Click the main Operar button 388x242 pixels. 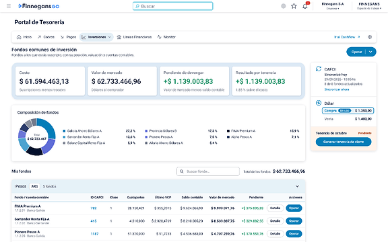pyautogui.click(x=356, y=52)
